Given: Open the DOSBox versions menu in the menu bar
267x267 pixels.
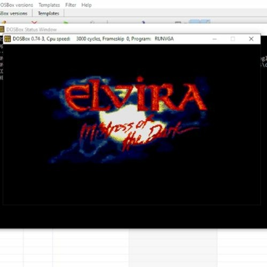Looking at the screenshot, I should 17,5.
